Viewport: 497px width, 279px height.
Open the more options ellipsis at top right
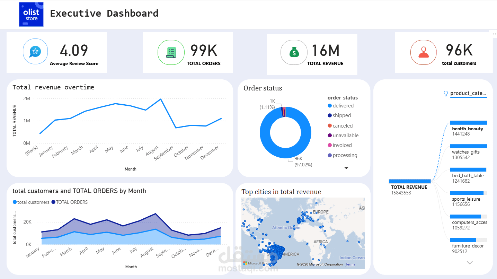click(494, 34)
